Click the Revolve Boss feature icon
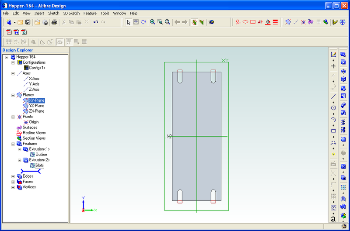The width and height of the screenshot is (350, 231). coord(343,72)
